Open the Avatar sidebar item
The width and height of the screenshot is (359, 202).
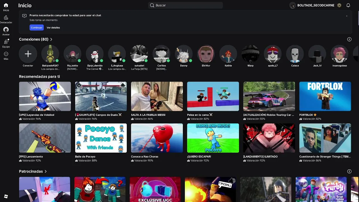pyautogui.click(x=6, y=29)
